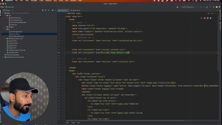
Task: Open page in built-in preview browser icon
Action: coord(201,18)
